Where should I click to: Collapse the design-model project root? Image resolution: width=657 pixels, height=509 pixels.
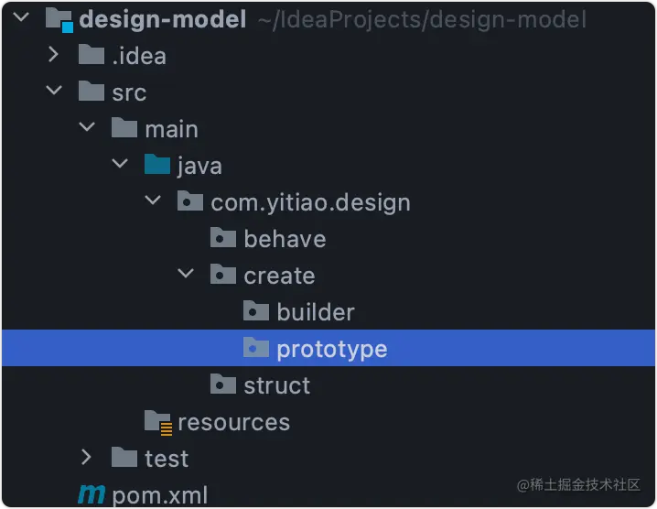[x=21, y=17]
